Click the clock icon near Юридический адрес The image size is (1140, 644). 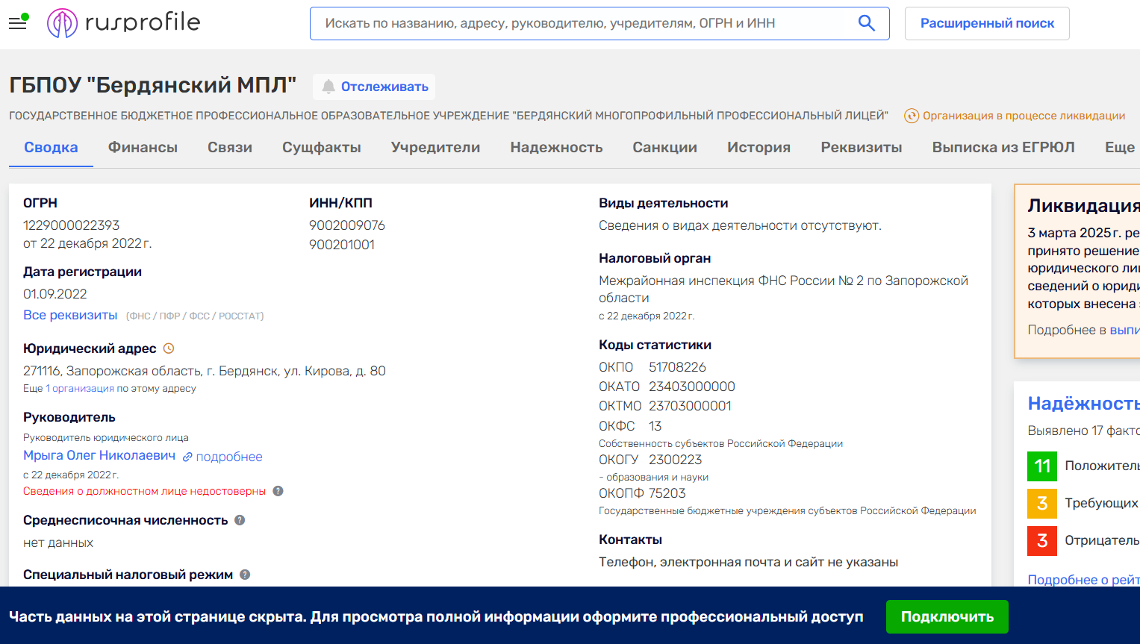tap(169, 348)
